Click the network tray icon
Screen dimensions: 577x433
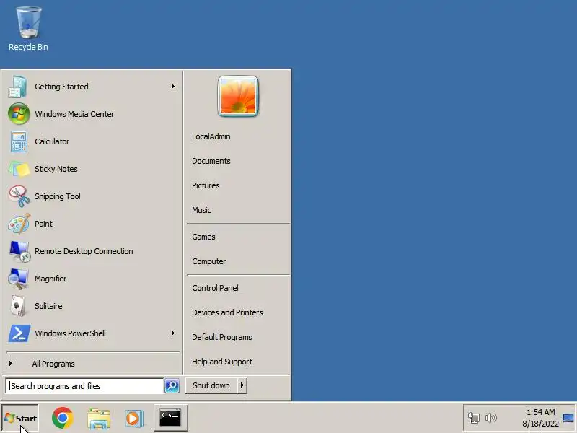coord(474,418)
